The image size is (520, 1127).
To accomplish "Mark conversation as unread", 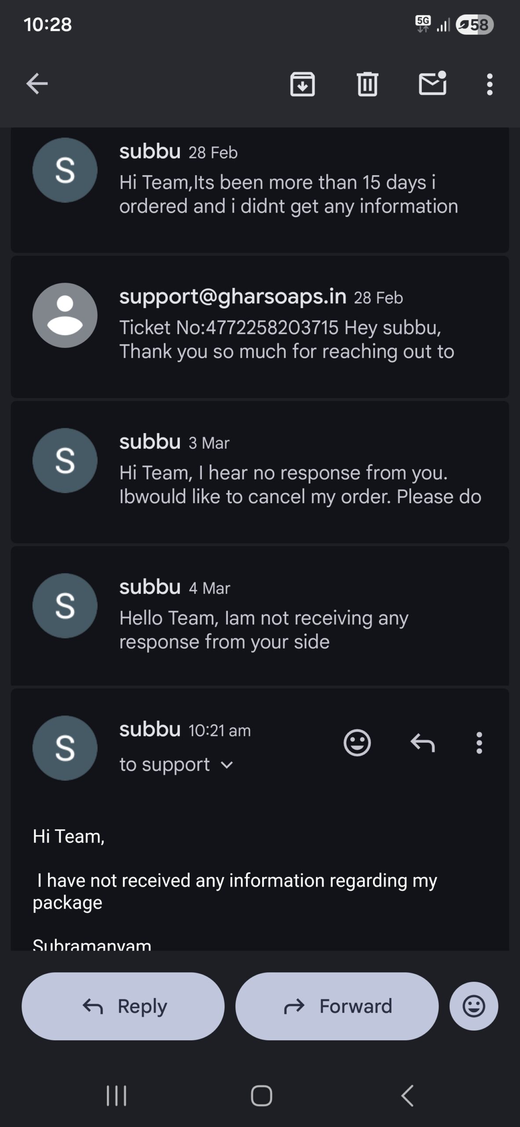I will pos(432,84).
